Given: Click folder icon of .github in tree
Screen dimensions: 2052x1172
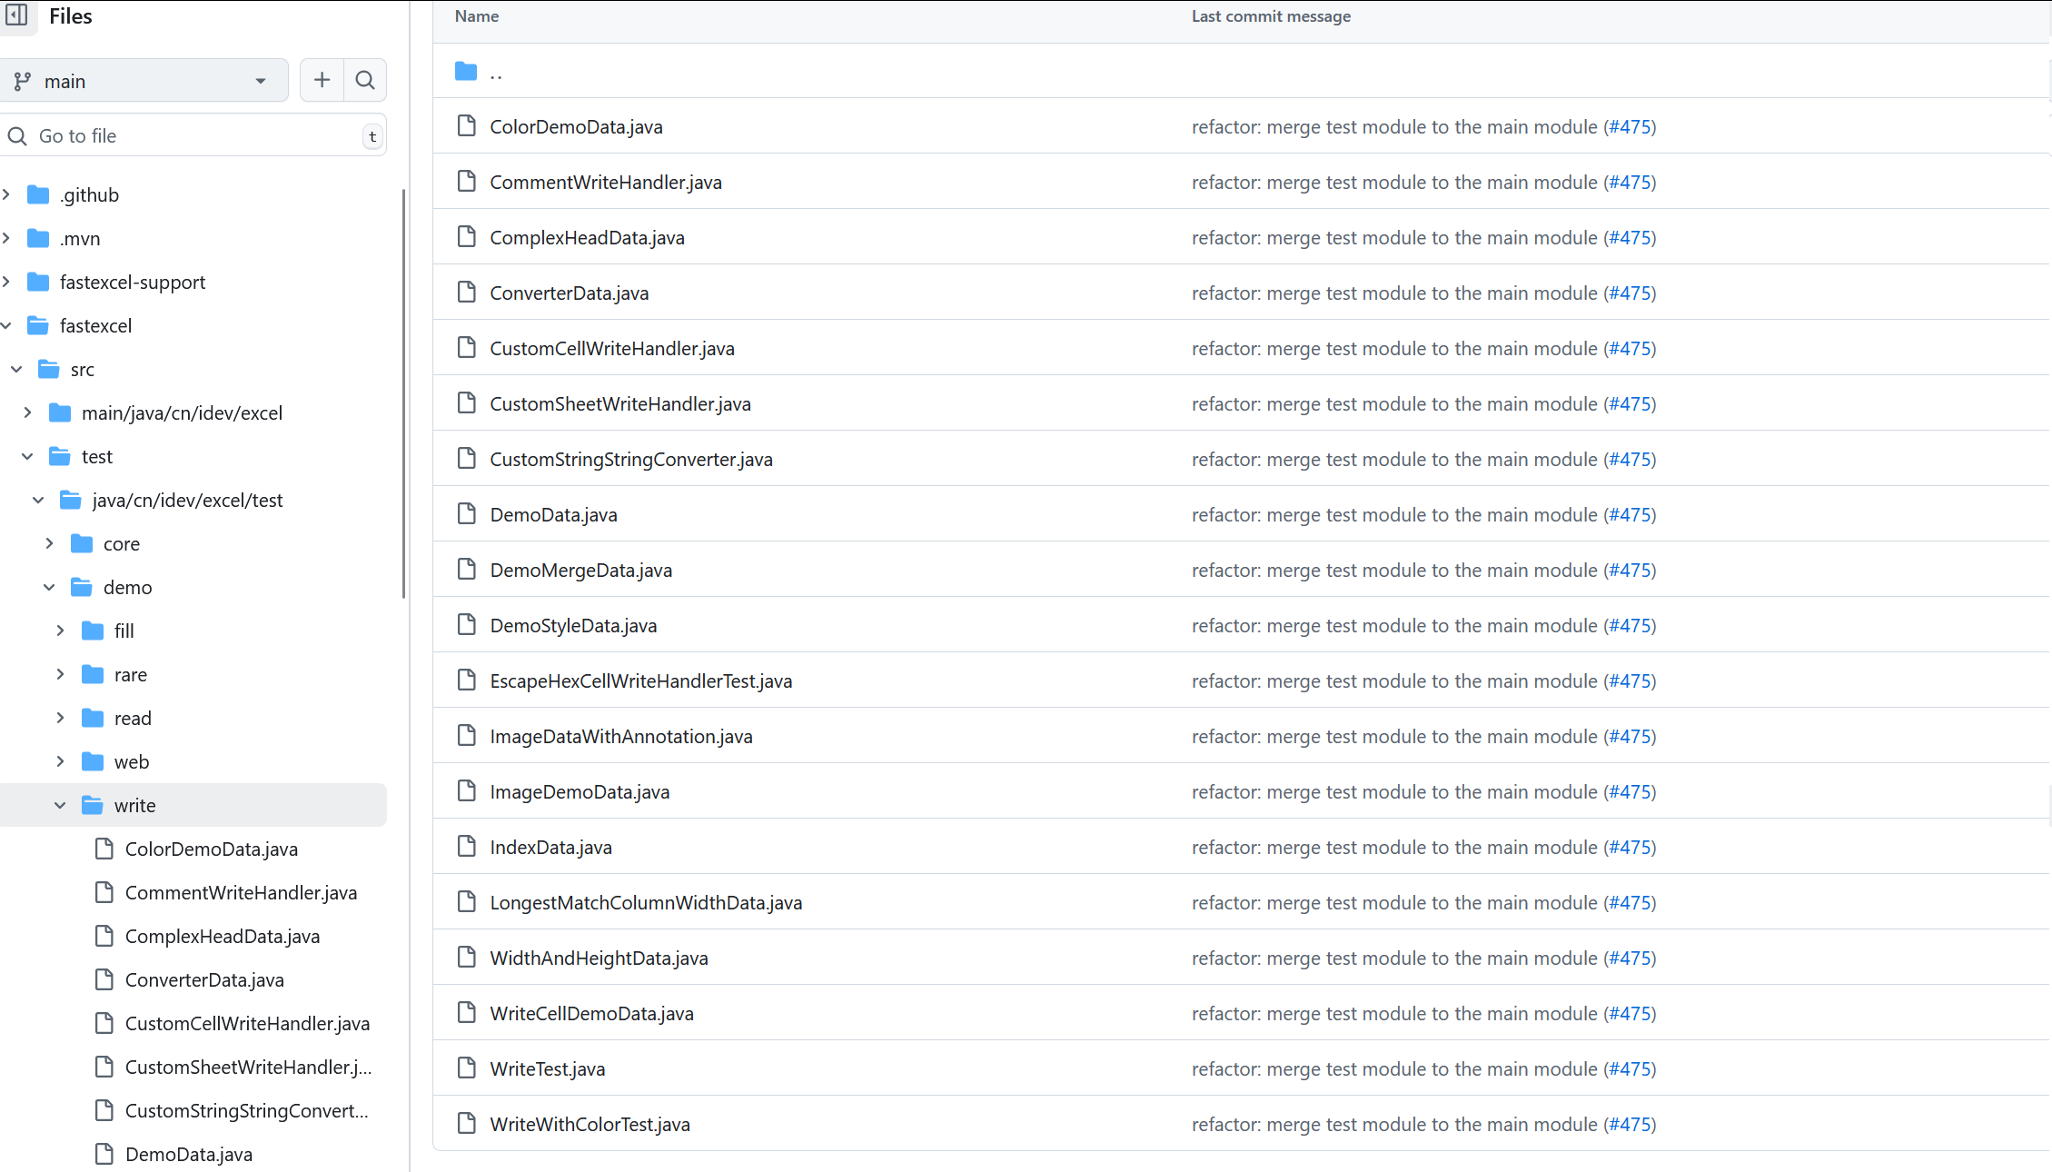Looking at the screenshot, I should click(38, 194).
